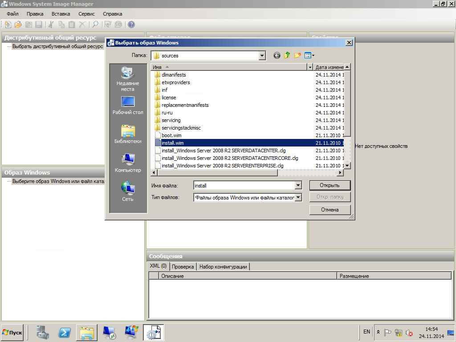The width and height of the screenshot is (456, 342).
Task: Select the install.wim file
Action: point(172,143)
